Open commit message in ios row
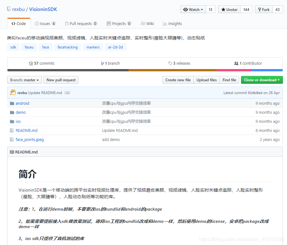This screenshot has height=245, width=287. coord(127,122)
